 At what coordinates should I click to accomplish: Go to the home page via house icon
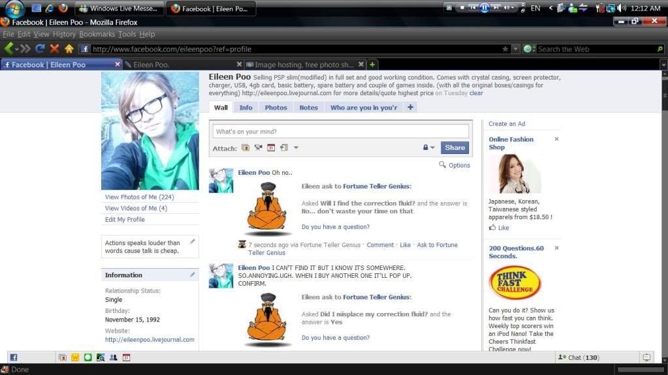pos(69,48)
